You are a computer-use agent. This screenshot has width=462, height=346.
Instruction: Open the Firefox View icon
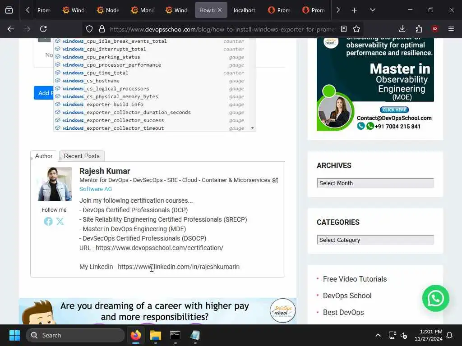[9, 10]
